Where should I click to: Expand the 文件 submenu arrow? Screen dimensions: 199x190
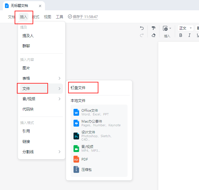(x=60, y=89)
